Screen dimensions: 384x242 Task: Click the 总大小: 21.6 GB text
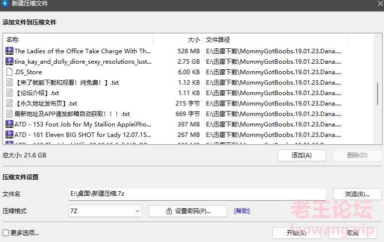pyautogui.click(x=24, y=155)
